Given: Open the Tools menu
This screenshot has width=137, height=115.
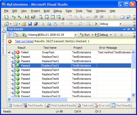Looking at the screenshot, I should [79, 11].
